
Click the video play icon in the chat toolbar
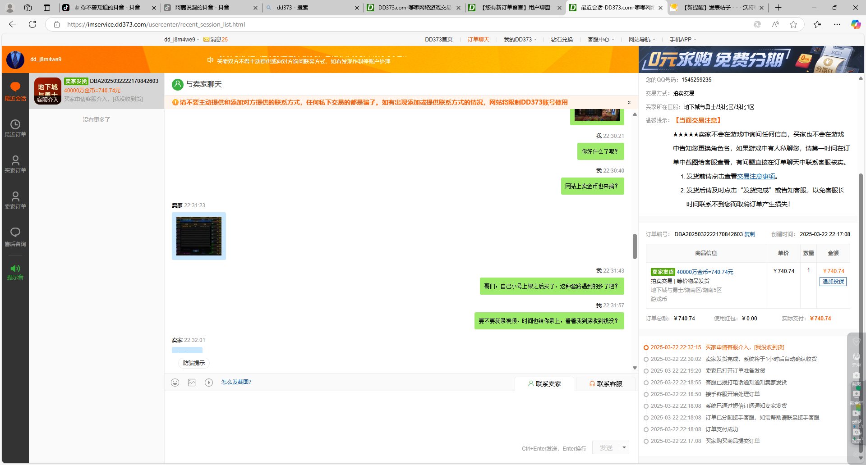tap(208, 383)
